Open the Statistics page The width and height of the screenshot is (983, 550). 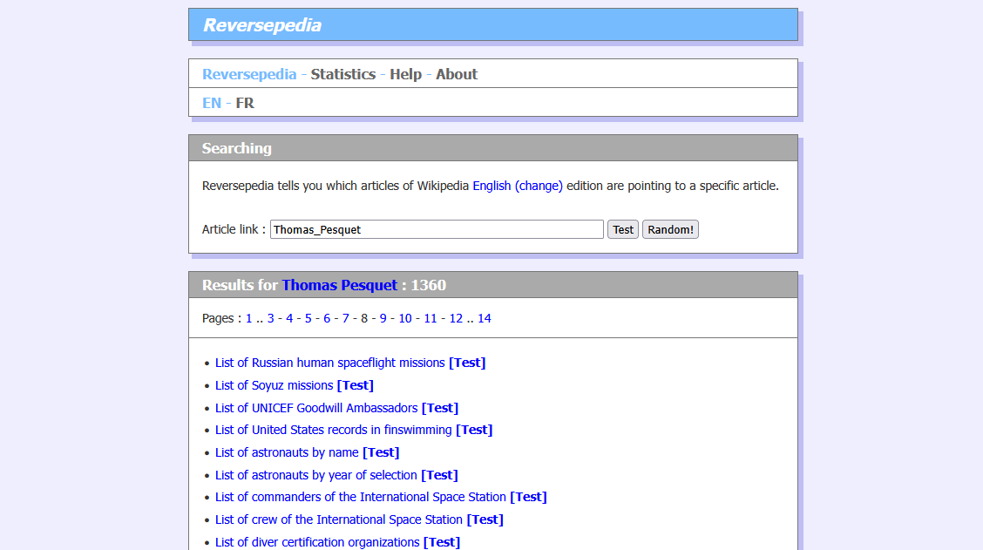[343, 74]
